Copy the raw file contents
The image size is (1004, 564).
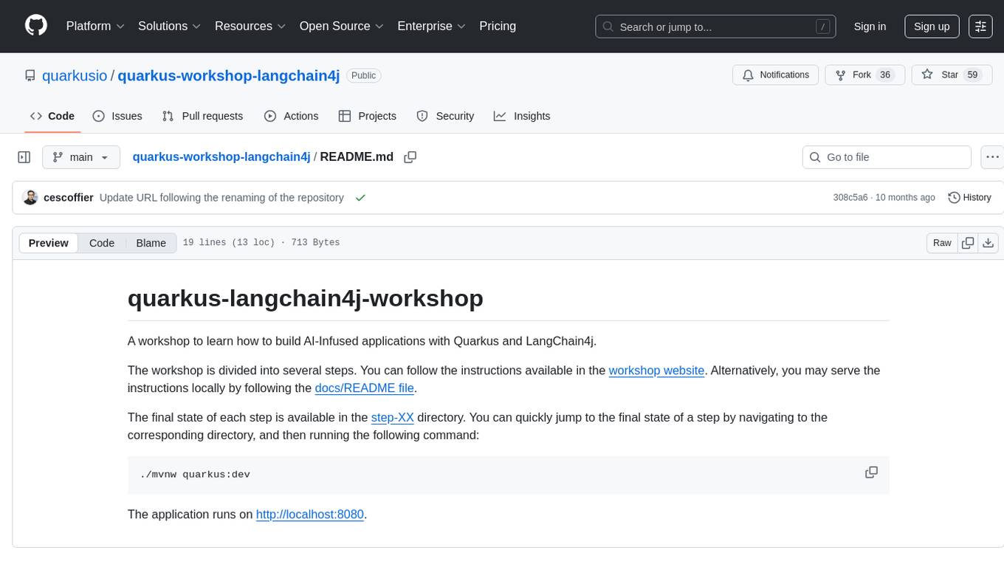(x=968, y=243)
